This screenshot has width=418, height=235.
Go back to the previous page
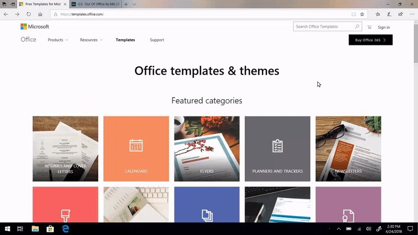(6, 14)
